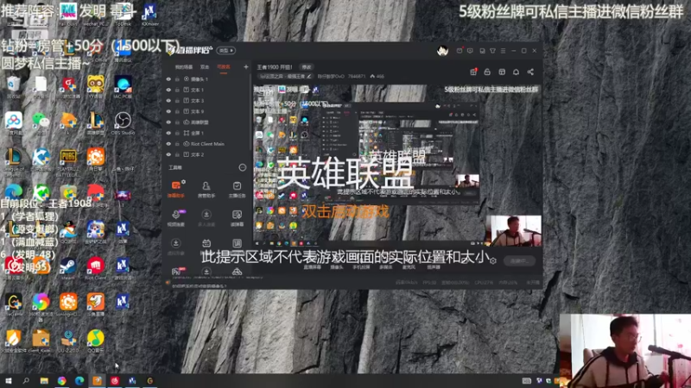This screenshot has height=388, width=691.
Task: Toggle visibility of 文本 2 source
Action: click(x=168, y=154)
